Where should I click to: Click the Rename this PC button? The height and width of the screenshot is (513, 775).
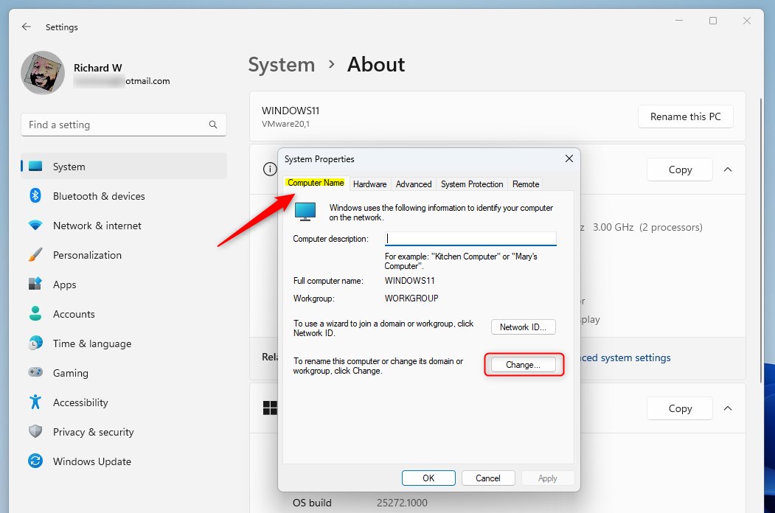[x=685, y=116]
